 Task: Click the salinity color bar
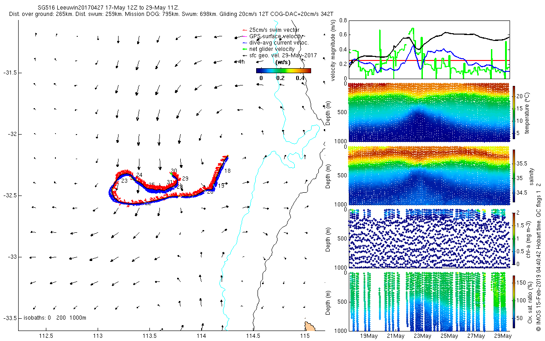tap(514, 176)
